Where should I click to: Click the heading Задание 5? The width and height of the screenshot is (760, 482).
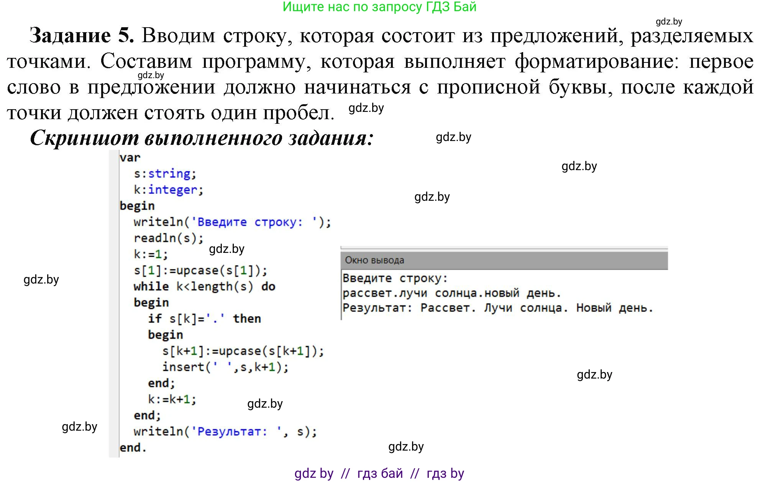[82, 35]
